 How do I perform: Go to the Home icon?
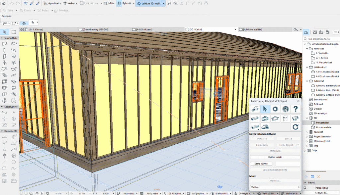pos(4,3)
